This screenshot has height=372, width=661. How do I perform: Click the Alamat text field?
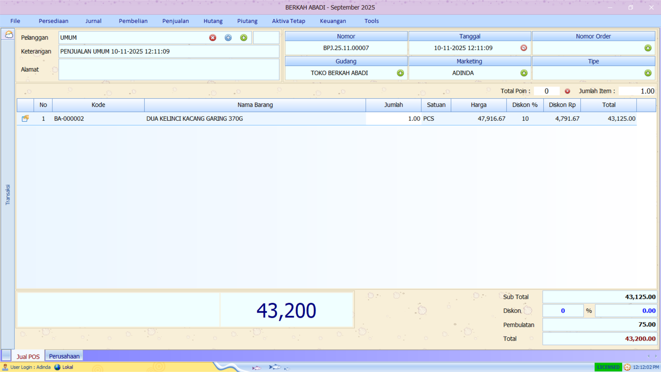click(x=169, y=69)
